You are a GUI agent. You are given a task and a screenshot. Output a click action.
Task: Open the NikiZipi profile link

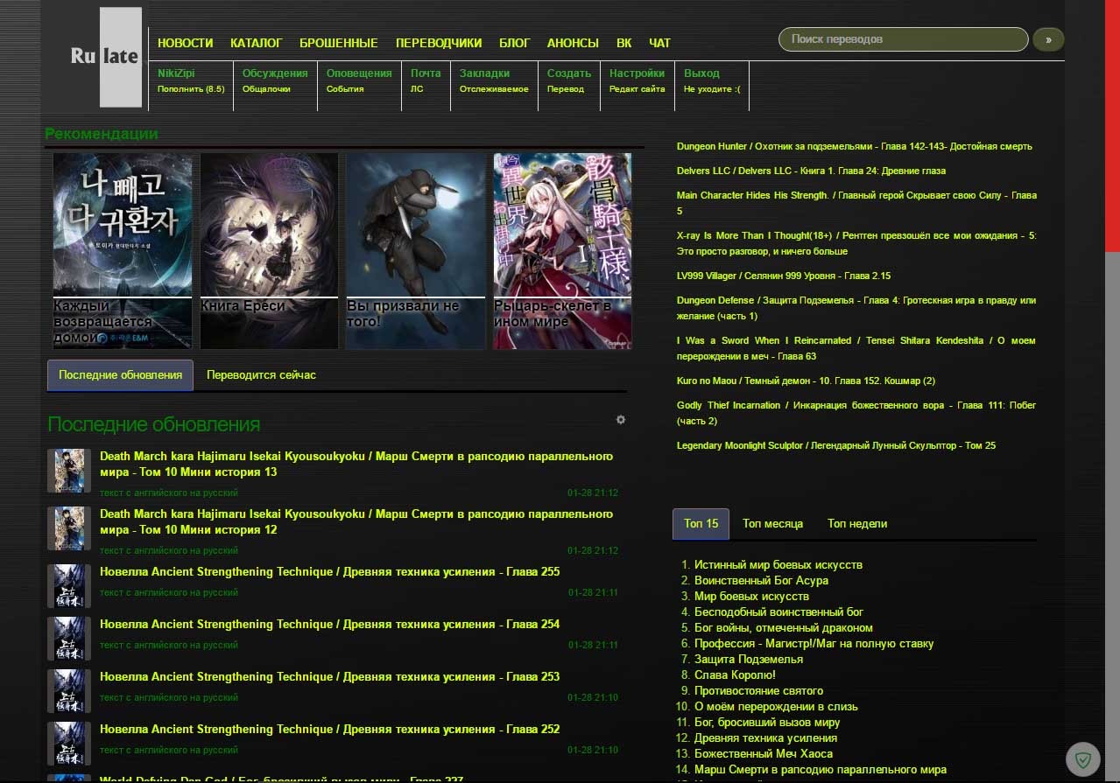[x=177, y=73]
